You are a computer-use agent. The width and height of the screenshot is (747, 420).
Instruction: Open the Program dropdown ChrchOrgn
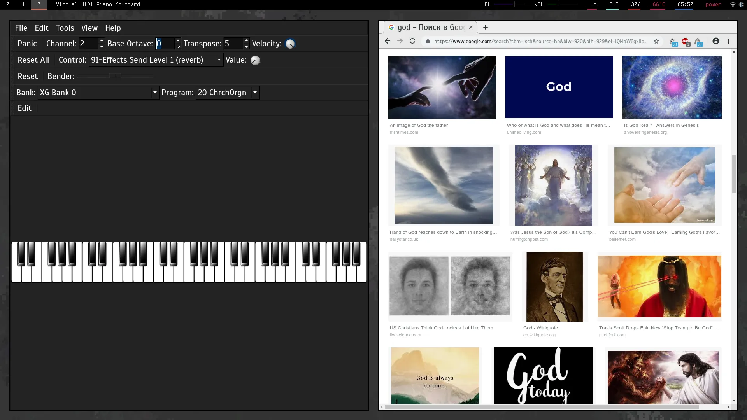pyautogui.click(x=255, y=93)
